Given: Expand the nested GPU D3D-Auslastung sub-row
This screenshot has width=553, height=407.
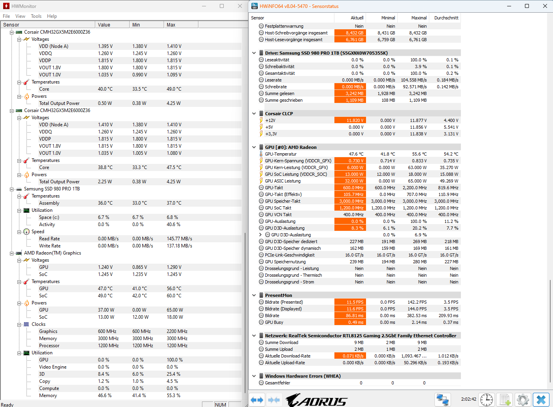Looking at the screenshot, I should [x=260, y=235].
